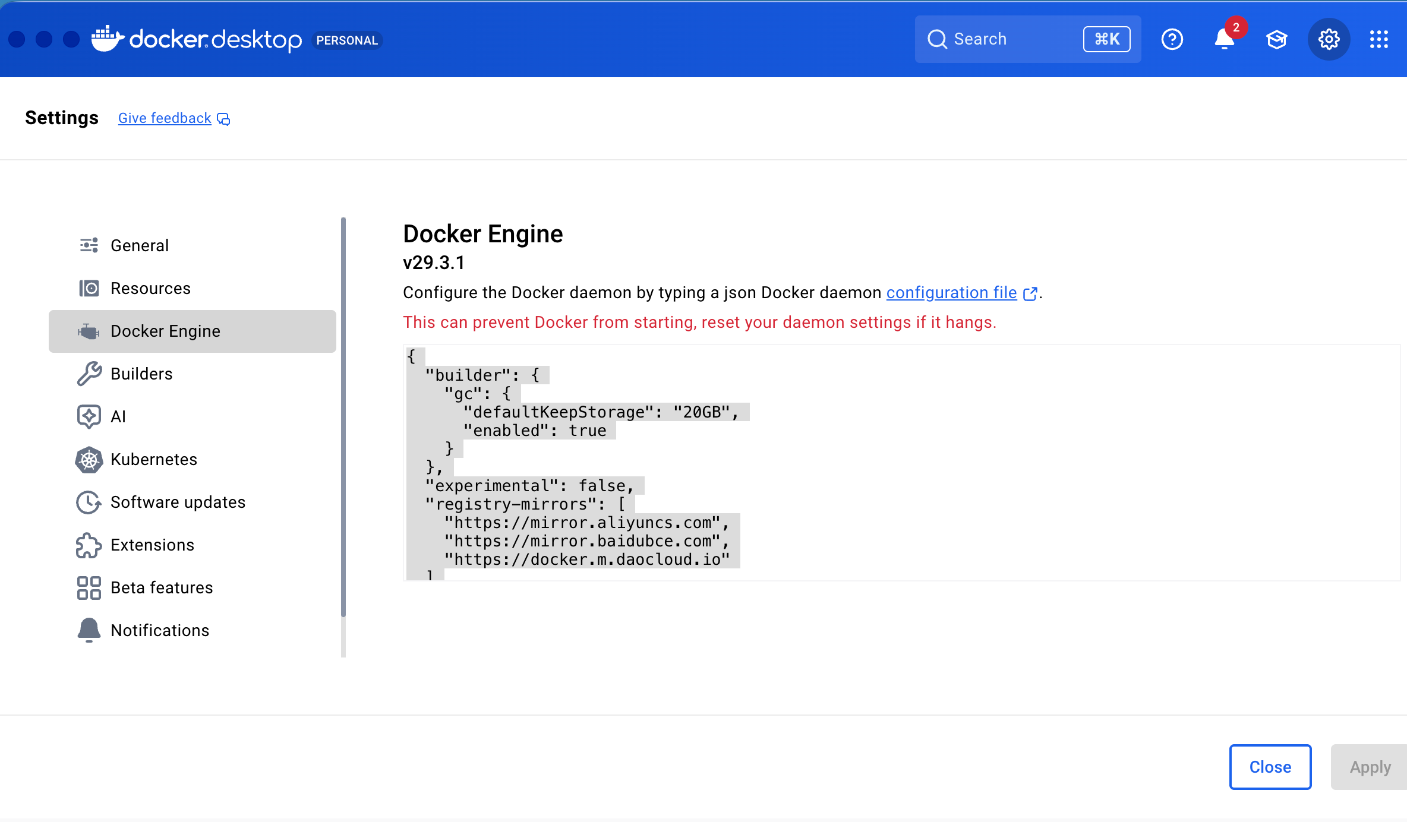
Task: Open the Give feedback link
Action: click(x=165, y=118)
